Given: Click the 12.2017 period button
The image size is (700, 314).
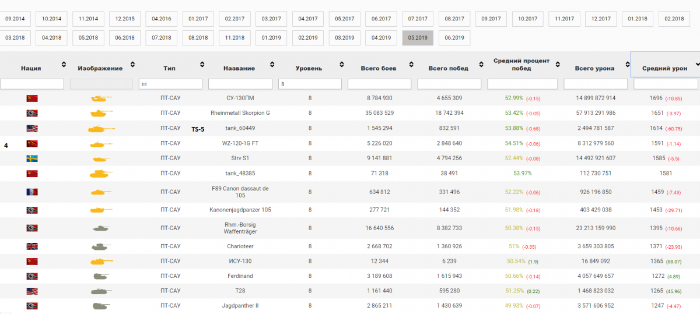Looking at the screenshot, I should point(601,19).
